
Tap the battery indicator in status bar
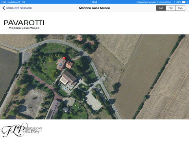coord(184,2)
